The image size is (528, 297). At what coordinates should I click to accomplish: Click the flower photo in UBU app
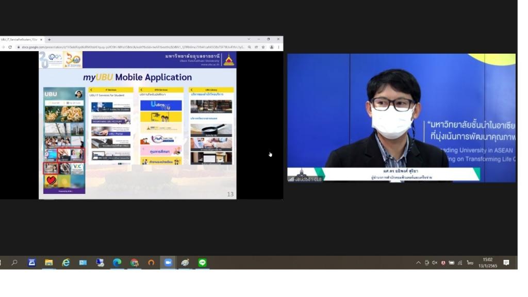pyautogui.click(x=64, y=114)
